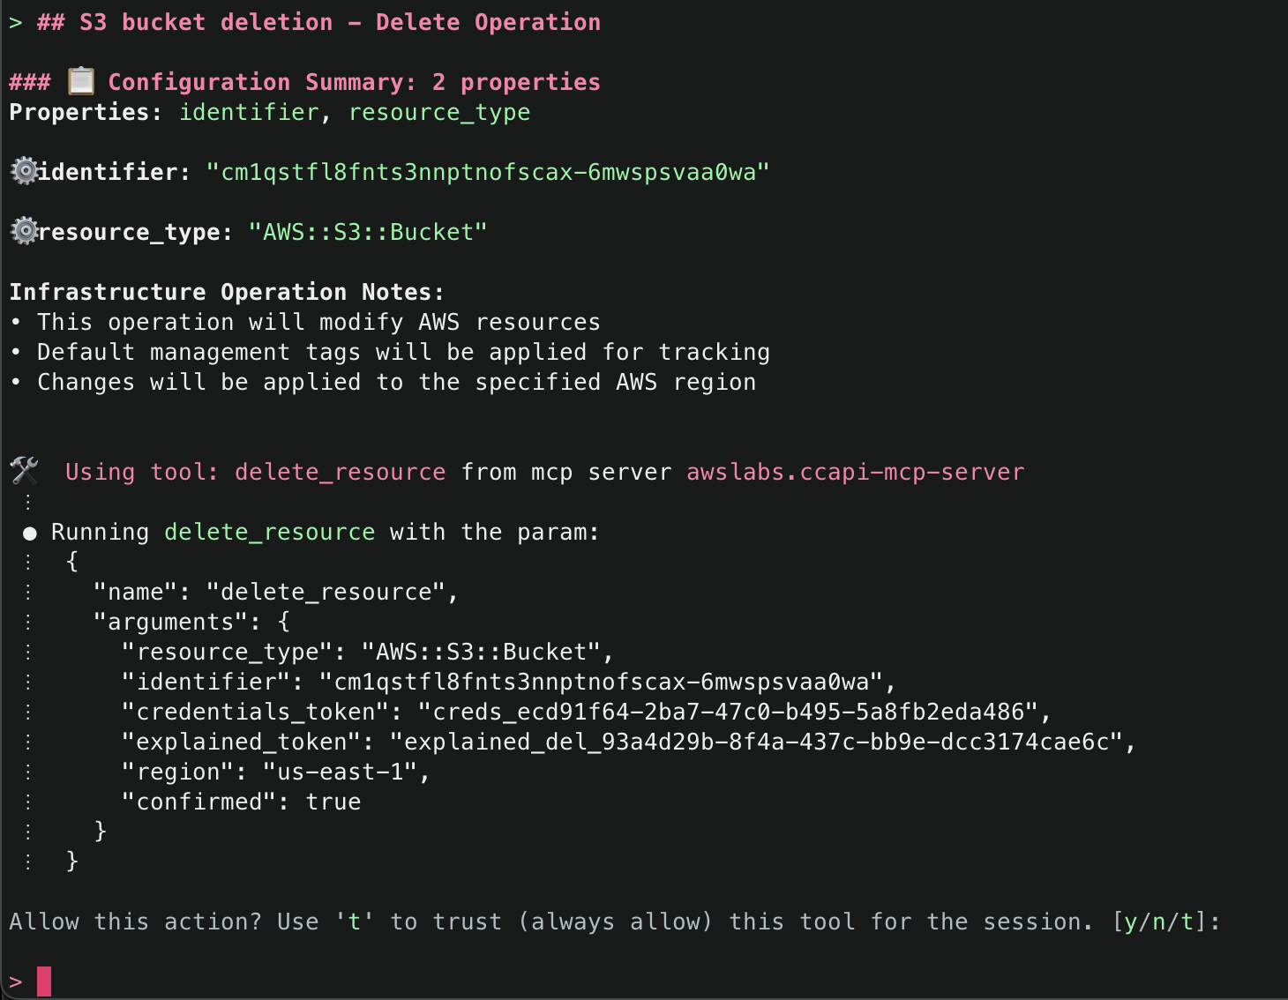Click the confirmed true value
This screenshot has width=1288, height=1000.
tap(333, 802)
